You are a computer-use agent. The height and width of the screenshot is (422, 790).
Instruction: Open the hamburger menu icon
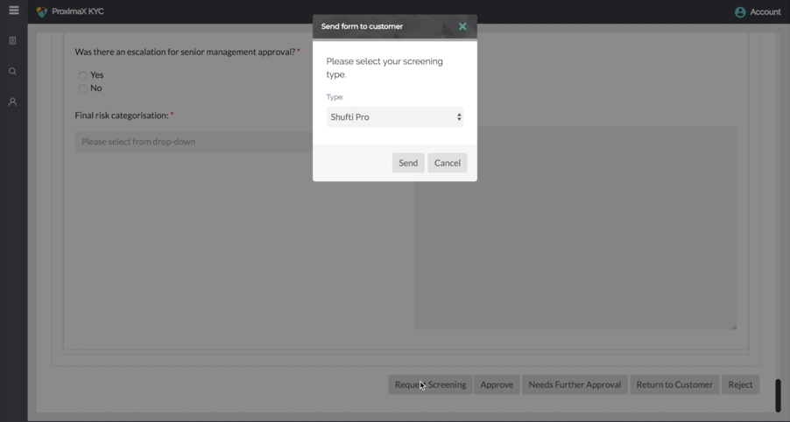(x=13, y=11)
